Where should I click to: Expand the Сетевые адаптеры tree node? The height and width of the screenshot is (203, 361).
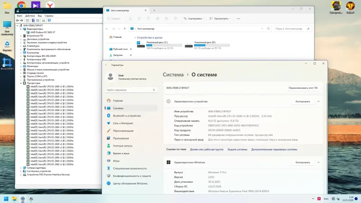coord(21,167)
